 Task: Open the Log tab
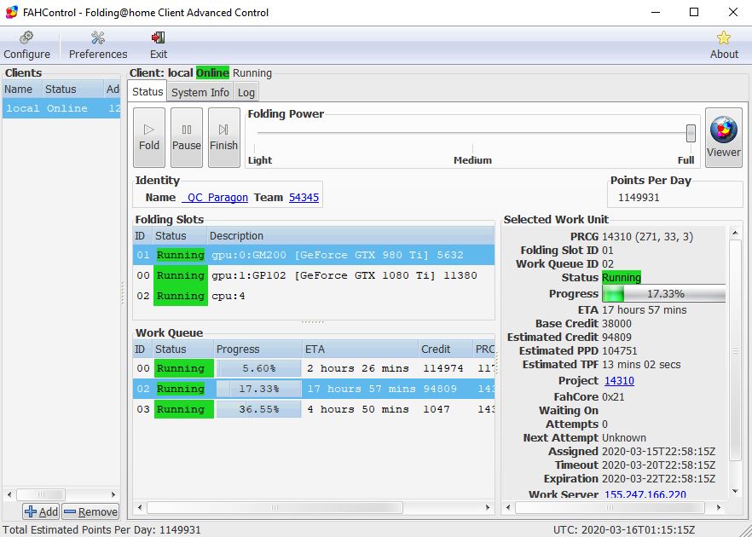pyautogui.click(x=246, y=92)
